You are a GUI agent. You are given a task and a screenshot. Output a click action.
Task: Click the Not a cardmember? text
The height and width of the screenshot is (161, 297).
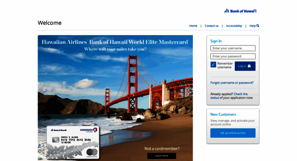[x=162, y=148]
